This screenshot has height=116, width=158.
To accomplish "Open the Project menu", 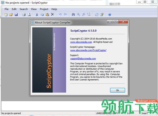I will pyautogui.click(x=44, y=9).
